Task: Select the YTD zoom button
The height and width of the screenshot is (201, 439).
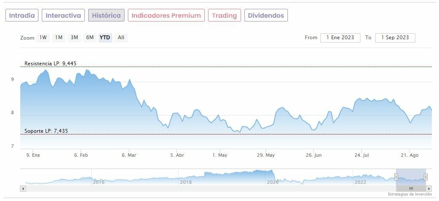Action: click(105, 38)
